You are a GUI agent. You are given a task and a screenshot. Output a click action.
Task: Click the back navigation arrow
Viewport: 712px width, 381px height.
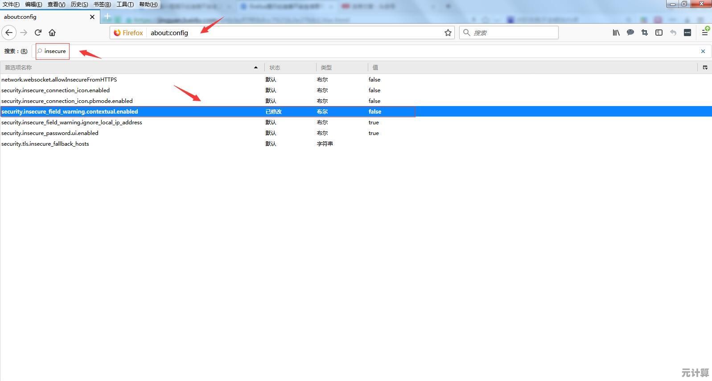9,33
